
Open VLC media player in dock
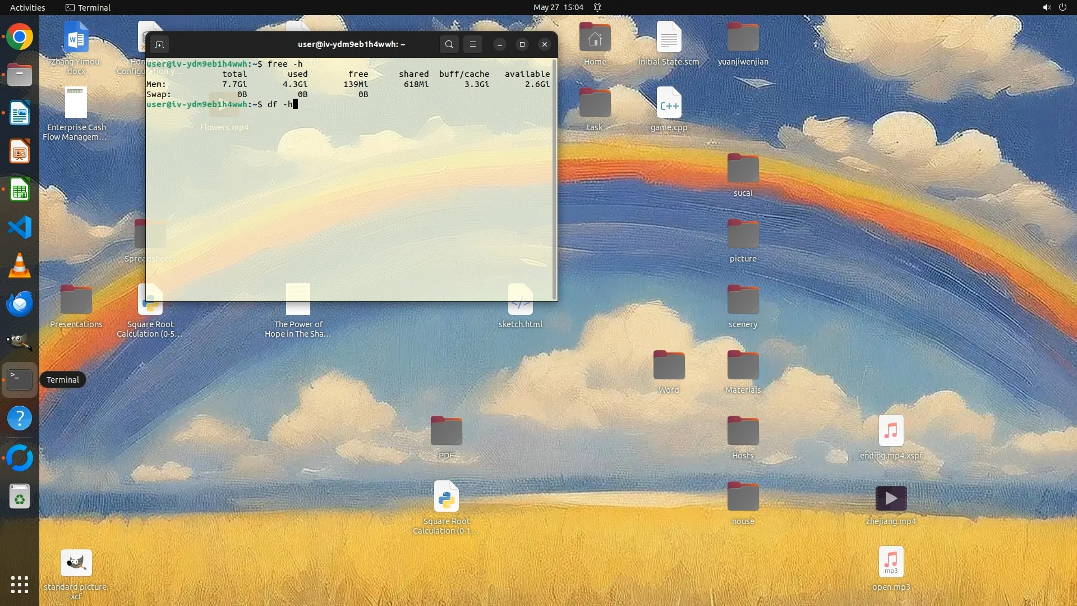(20, 265)
